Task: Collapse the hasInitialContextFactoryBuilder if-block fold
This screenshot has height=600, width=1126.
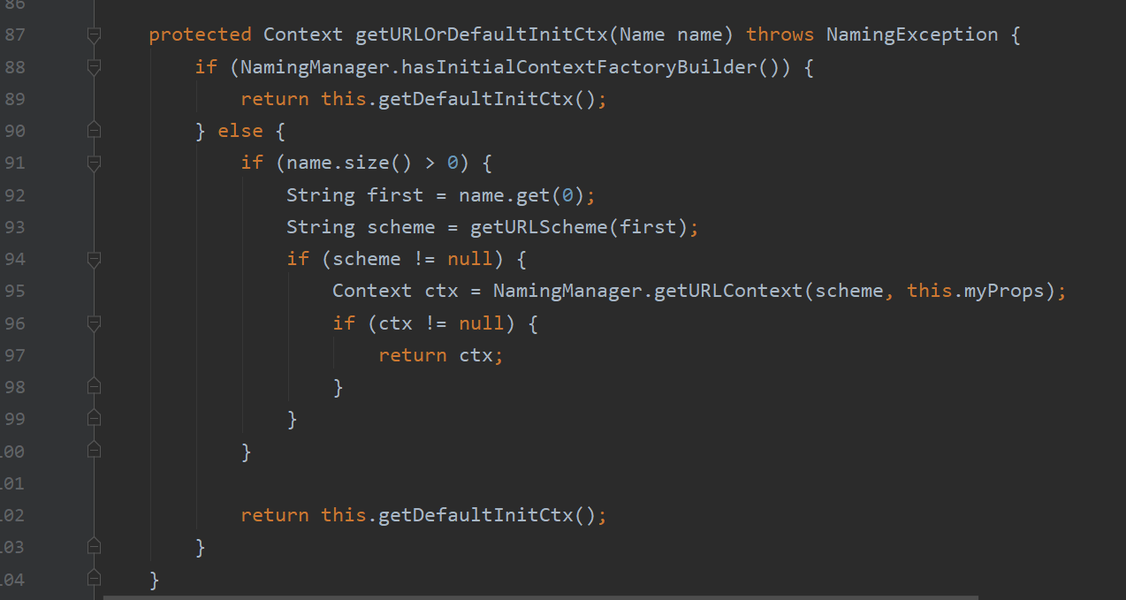Action: tap(94, 67)
